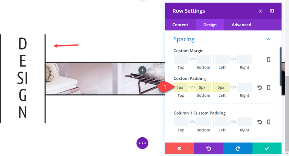Toggle Custom Margin top-bottom link

[192, 59]
